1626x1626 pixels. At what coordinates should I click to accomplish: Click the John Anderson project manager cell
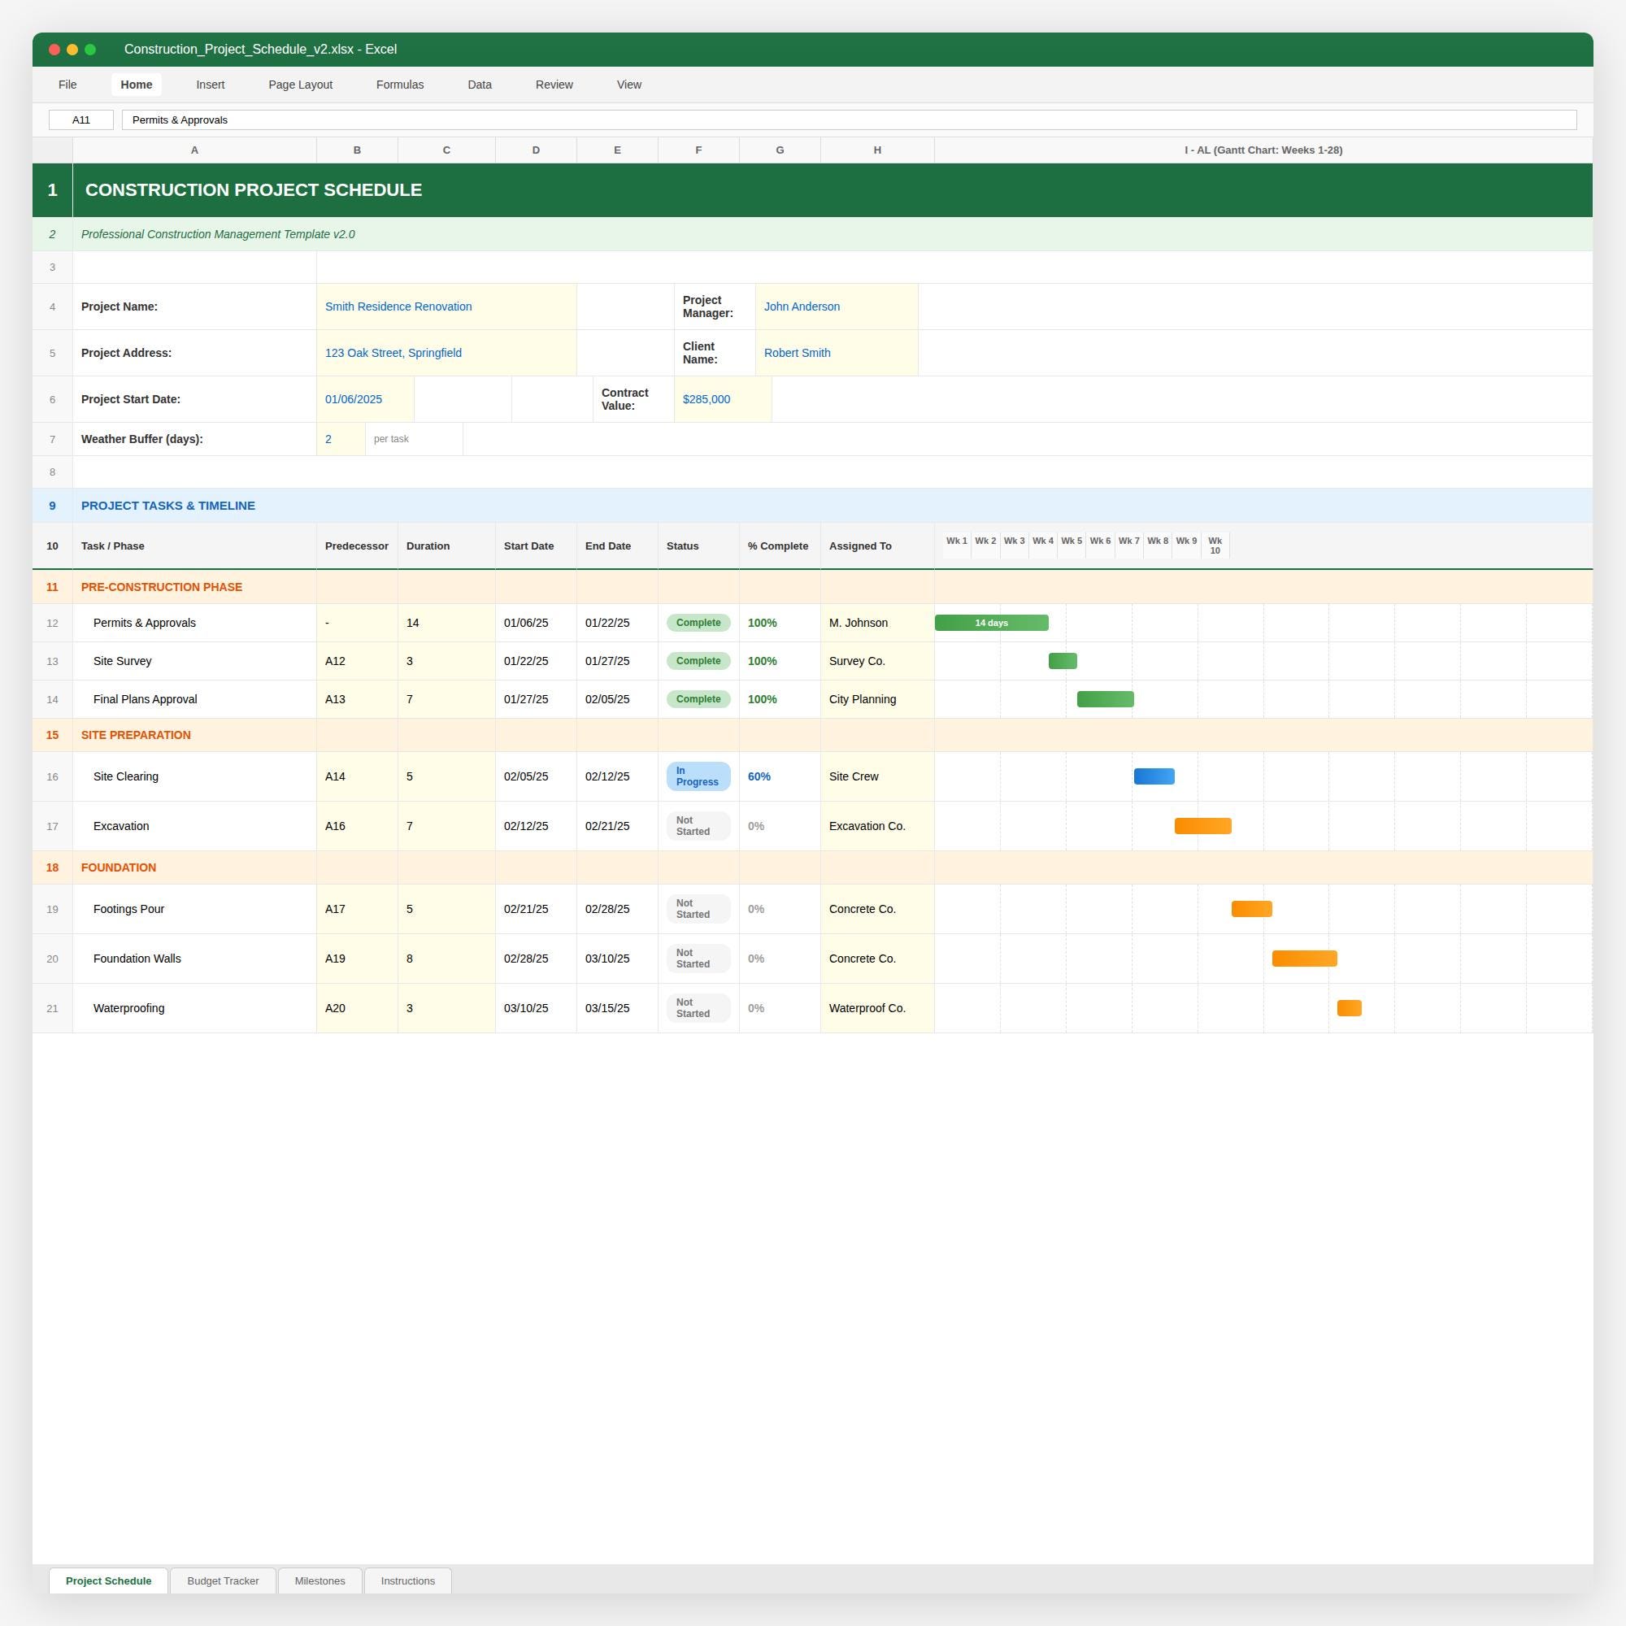[x=837, y=307]
